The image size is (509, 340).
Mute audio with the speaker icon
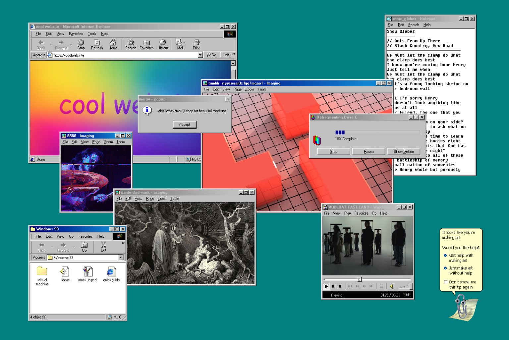(x=392, y=286)
